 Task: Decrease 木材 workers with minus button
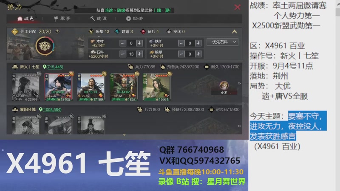[123, 43]
